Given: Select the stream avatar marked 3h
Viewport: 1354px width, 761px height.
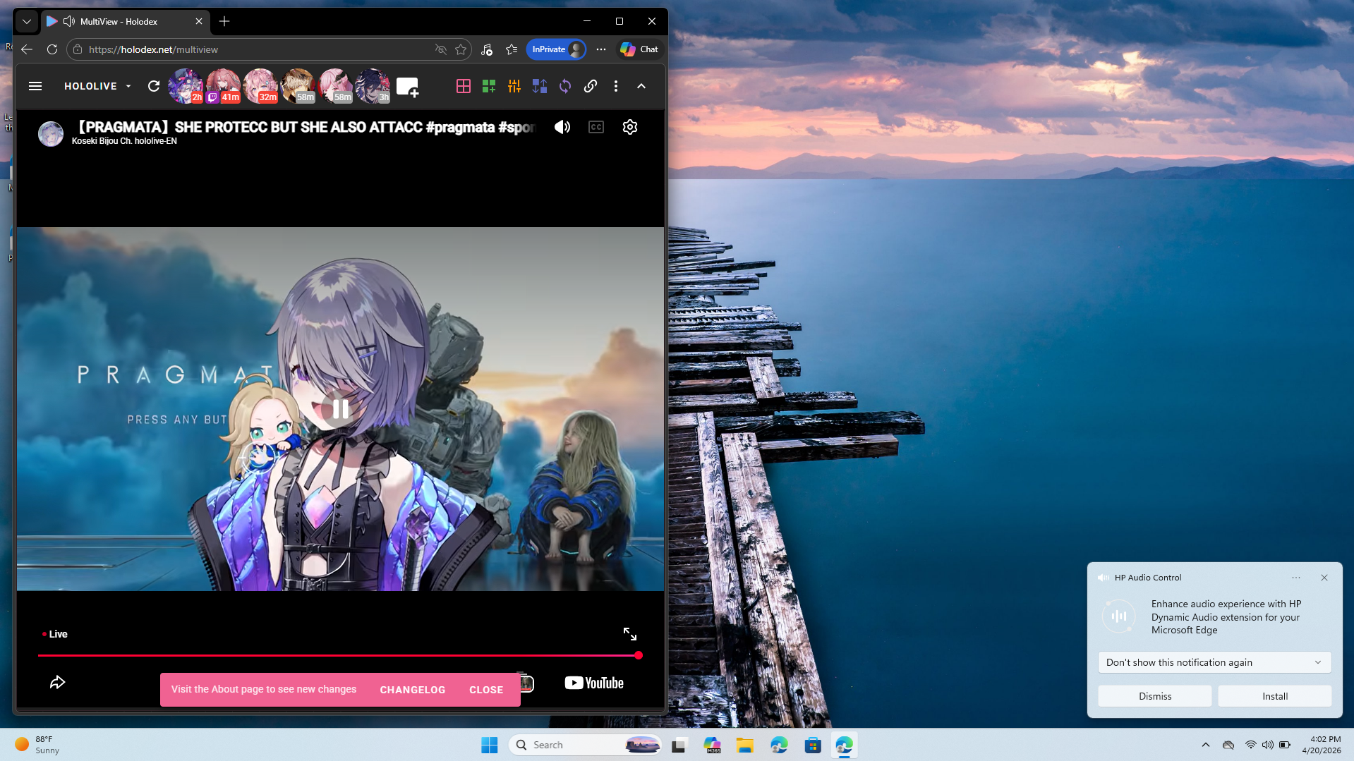Looking at the screenshot, I should click(x=373, y=86).
